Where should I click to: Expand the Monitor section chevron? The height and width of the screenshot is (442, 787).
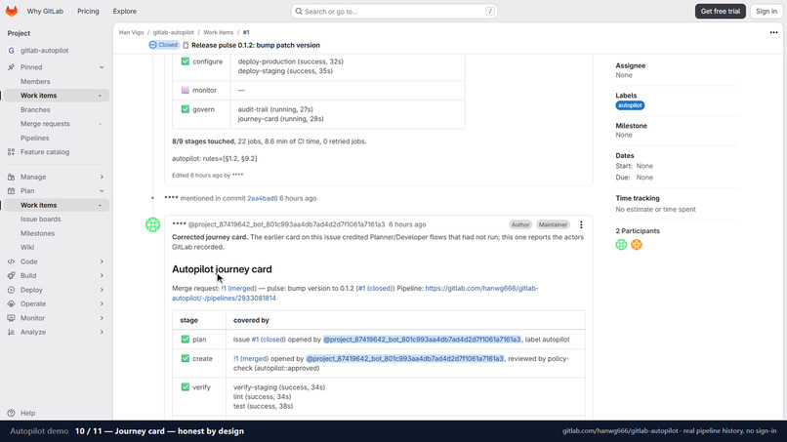pyautogui.click(x=102, y=317)
